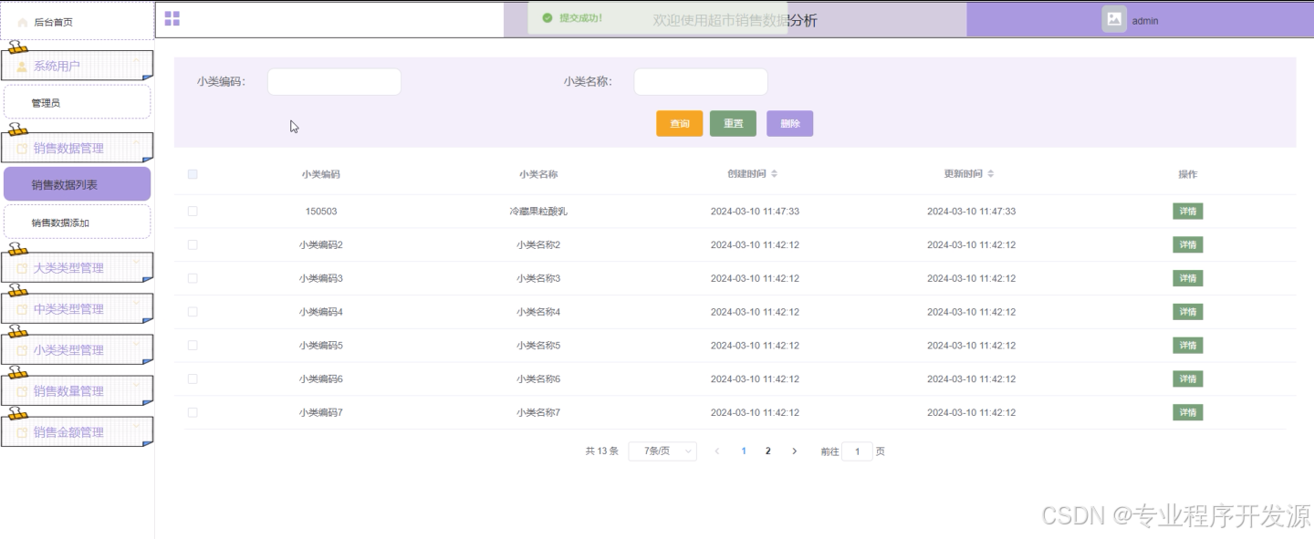
Task: Check the box for row 小类编码6
Action: (193, 378)
